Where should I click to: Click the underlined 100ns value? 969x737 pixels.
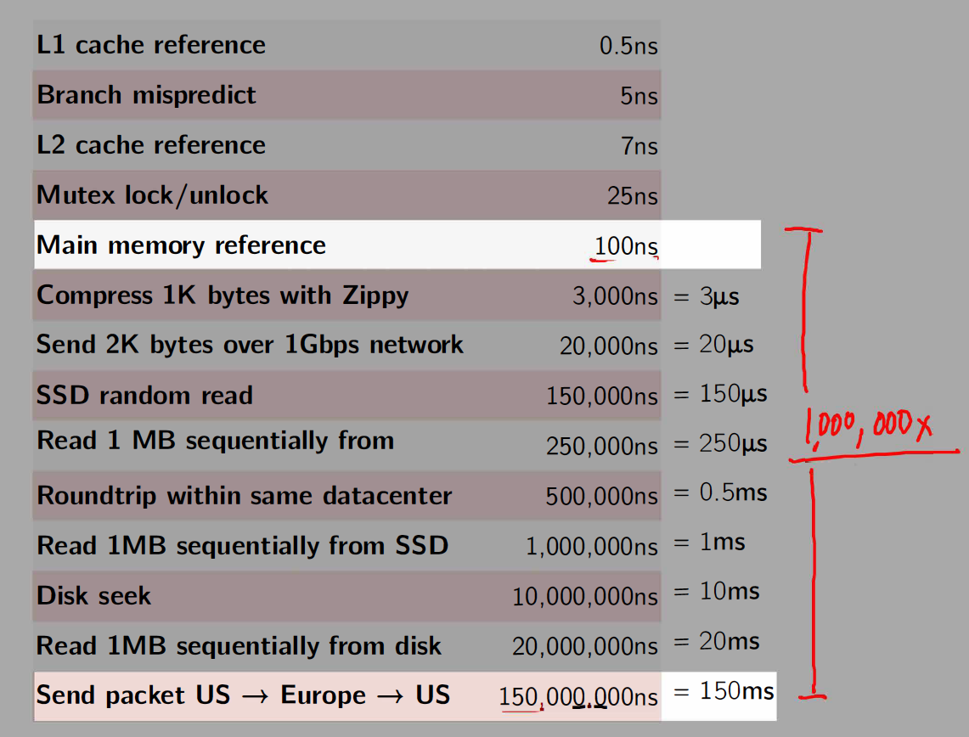click(626, 246)
